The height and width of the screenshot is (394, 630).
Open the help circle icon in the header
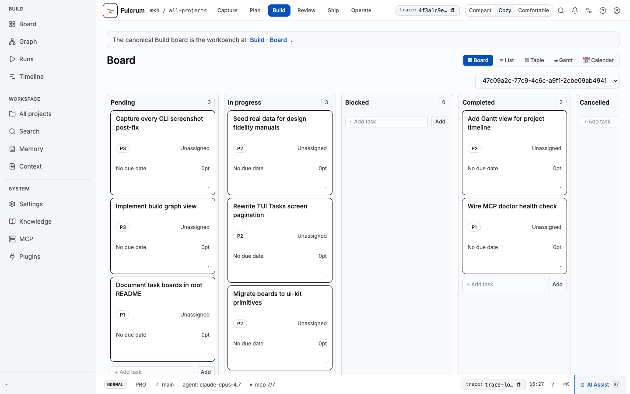point(603,11)
